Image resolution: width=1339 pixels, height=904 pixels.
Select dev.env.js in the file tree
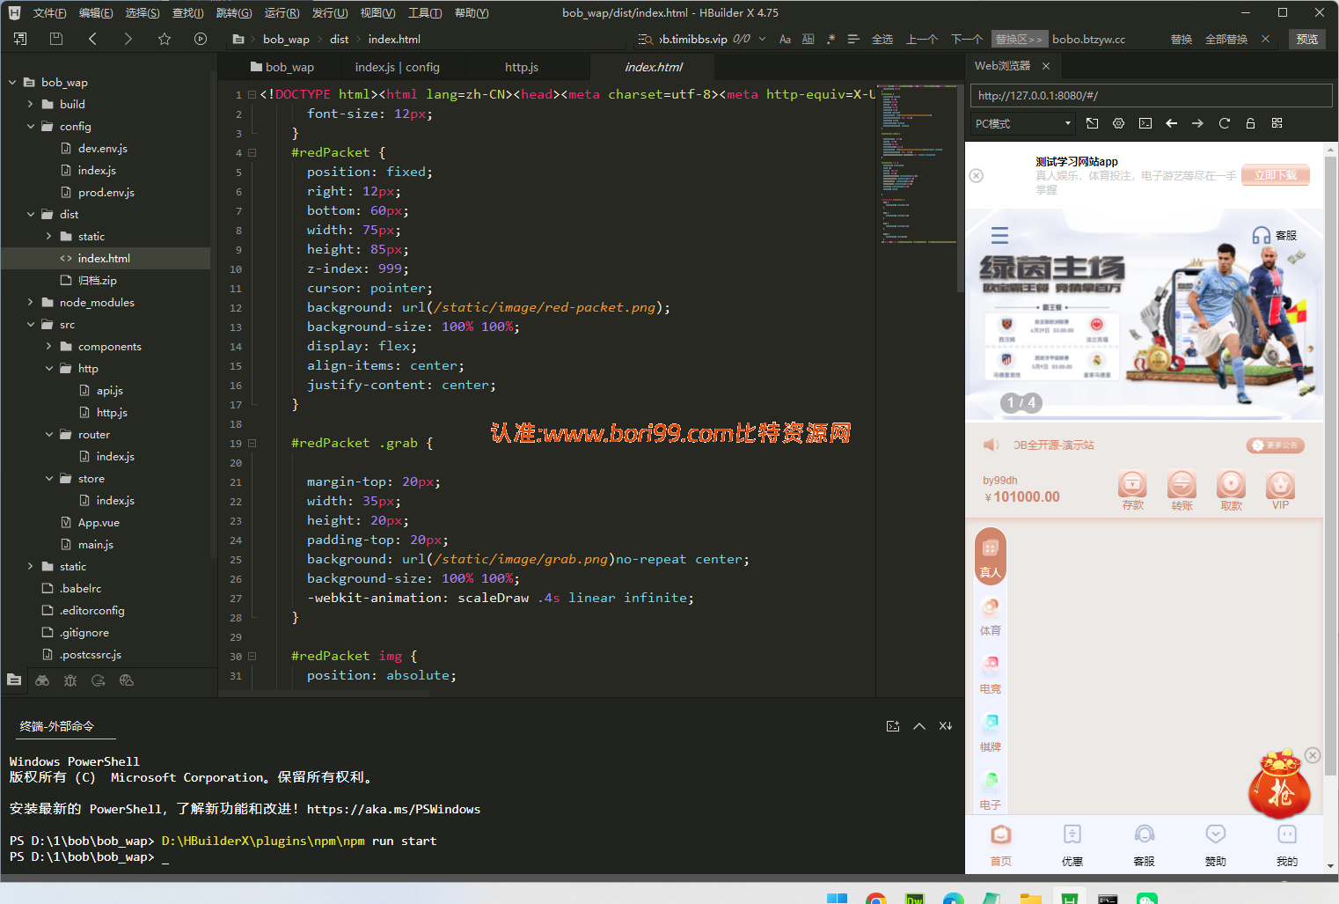(x=102, y=149)
